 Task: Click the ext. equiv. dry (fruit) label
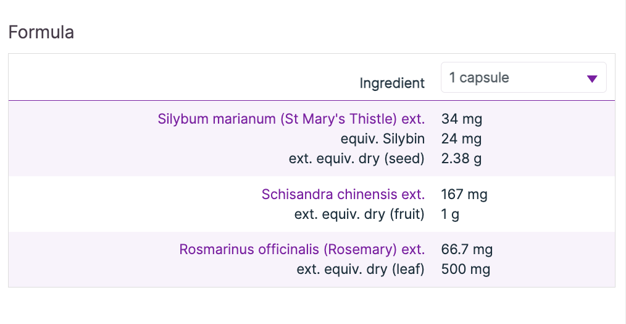(x=359, y=214)
